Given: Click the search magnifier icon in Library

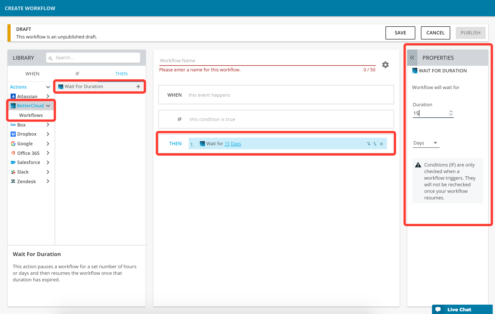Looking at the screenshot, I should pos(50,58).
